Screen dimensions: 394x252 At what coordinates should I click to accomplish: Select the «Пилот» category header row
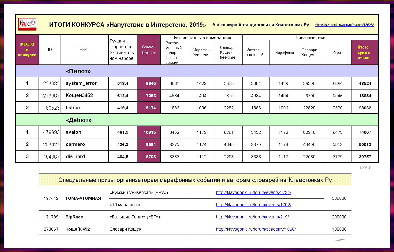197,71
